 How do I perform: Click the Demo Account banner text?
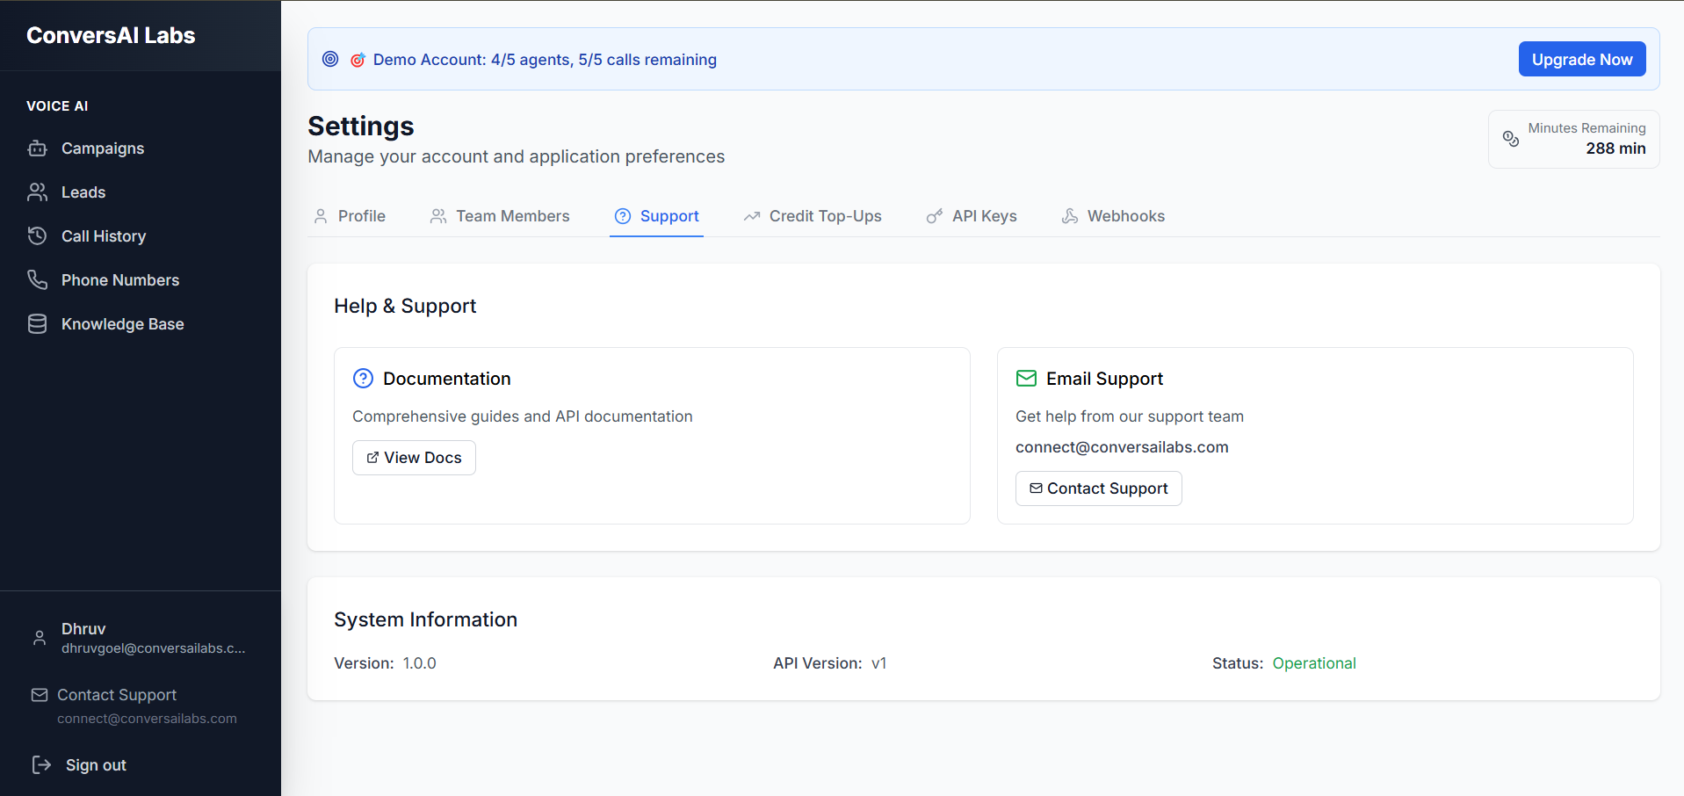click(545, 60)
